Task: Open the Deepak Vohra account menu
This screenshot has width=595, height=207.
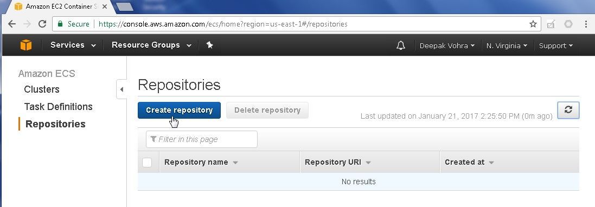Action: coord(447,46)
